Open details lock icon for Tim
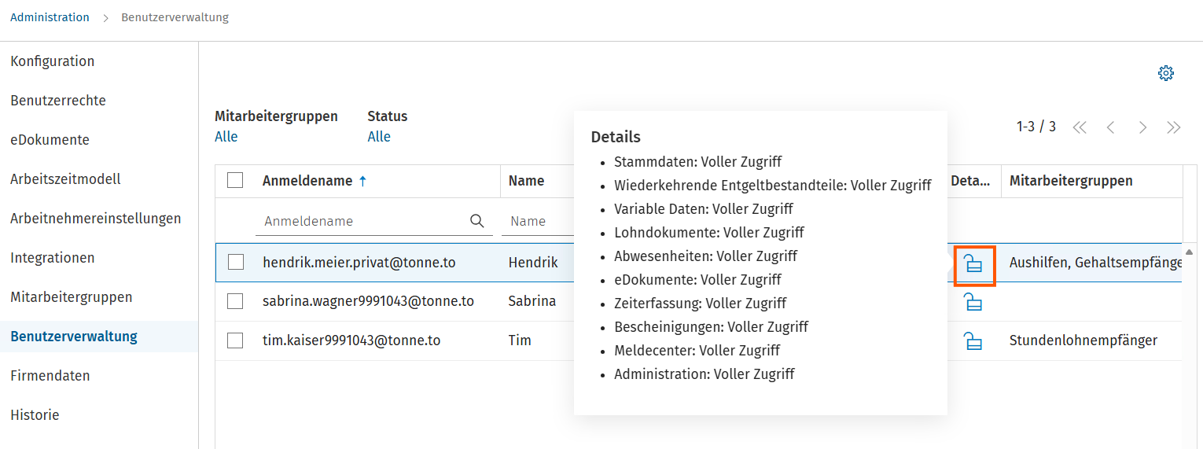Viewport: 1203px width, 449px height. pos(973,341)
